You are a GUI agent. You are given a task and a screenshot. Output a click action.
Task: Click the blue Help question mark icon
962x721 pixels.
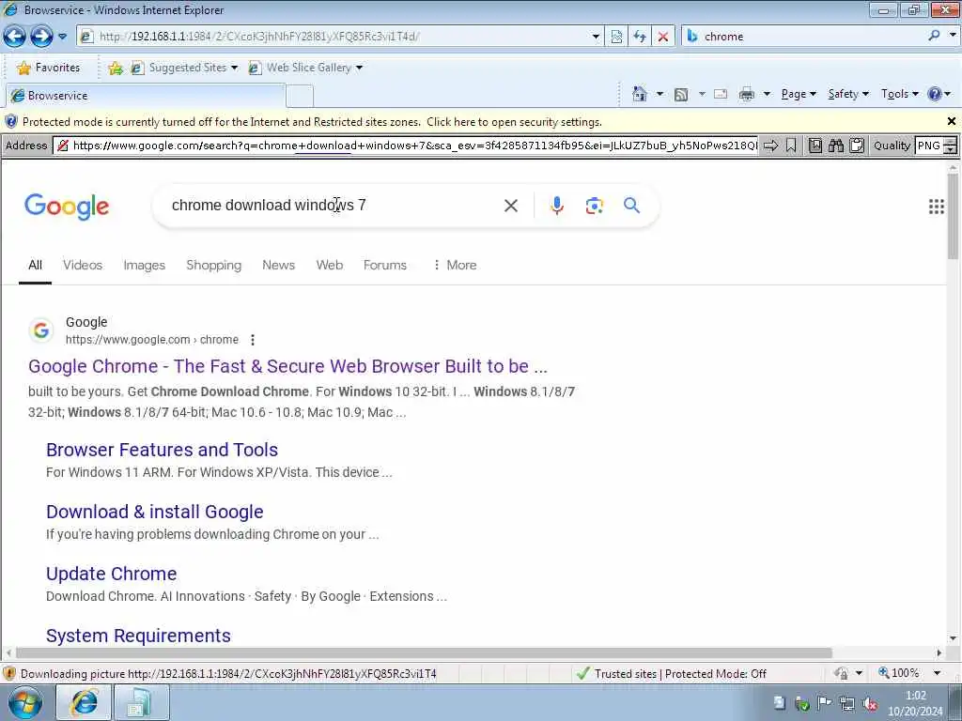(x=935, y=94)
